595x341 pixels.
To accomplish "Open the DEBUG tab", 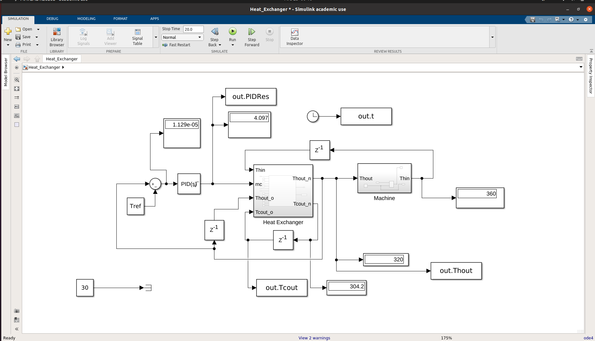I will pos(52,19).
